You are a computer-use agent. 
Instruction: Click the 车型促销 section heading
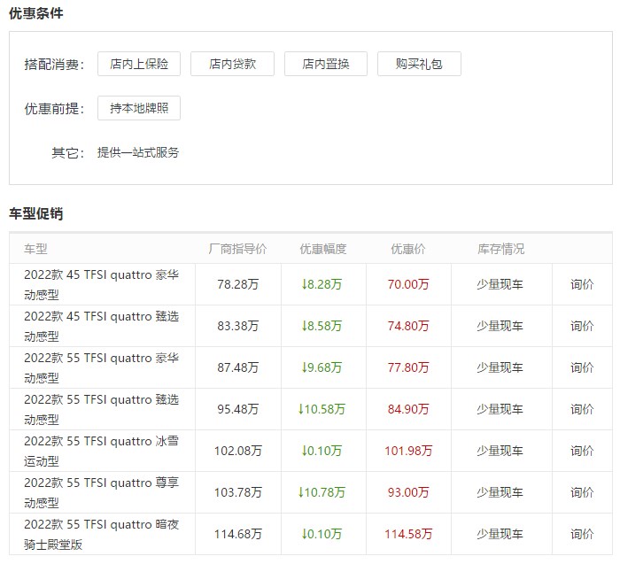[x=36, y=213]
